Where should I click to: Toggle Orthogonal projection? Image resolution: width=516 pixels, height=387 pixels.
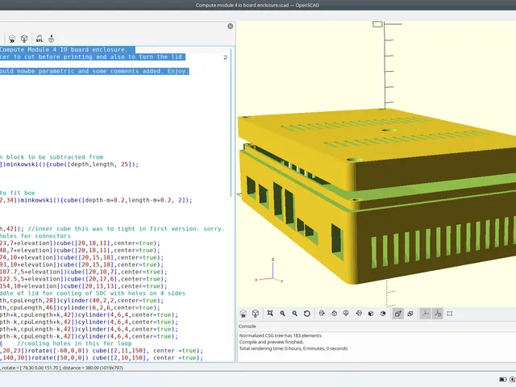(x=410, y=314)
